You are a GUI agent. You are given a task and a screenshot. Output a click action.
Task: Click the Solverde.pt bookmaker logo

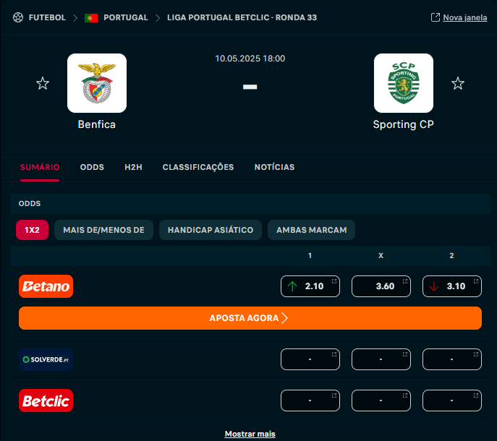click(46, 359)
